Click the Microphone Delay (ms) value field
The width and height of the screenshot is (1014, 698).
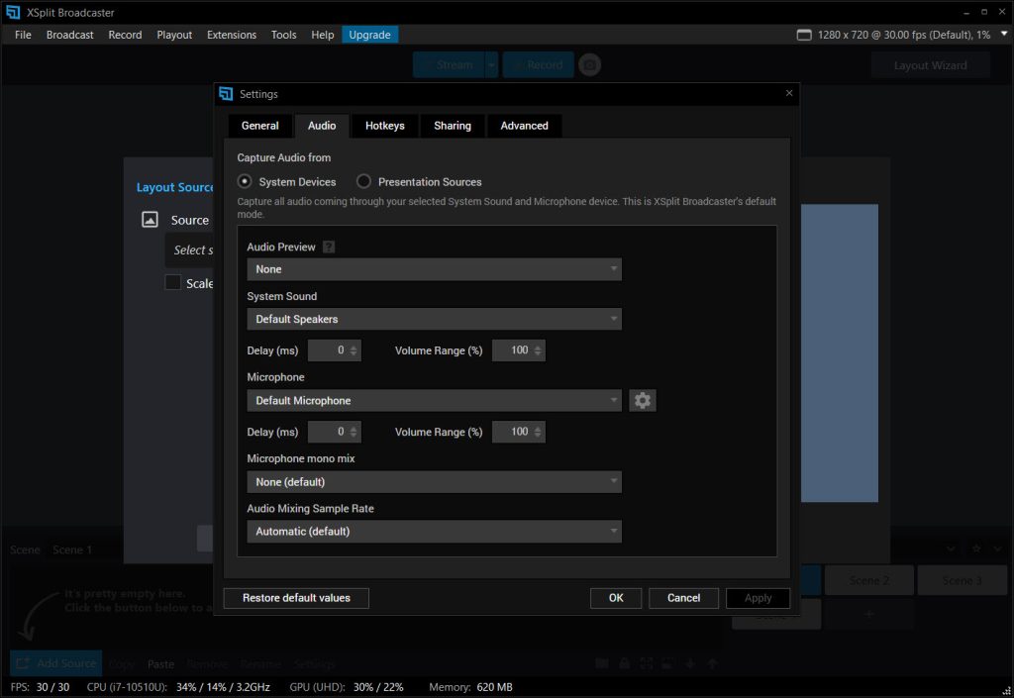point(335,432)
